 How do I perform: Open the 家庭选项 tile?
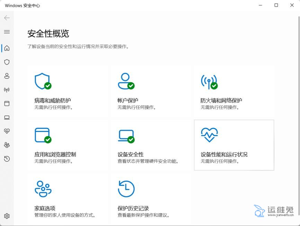68,199
